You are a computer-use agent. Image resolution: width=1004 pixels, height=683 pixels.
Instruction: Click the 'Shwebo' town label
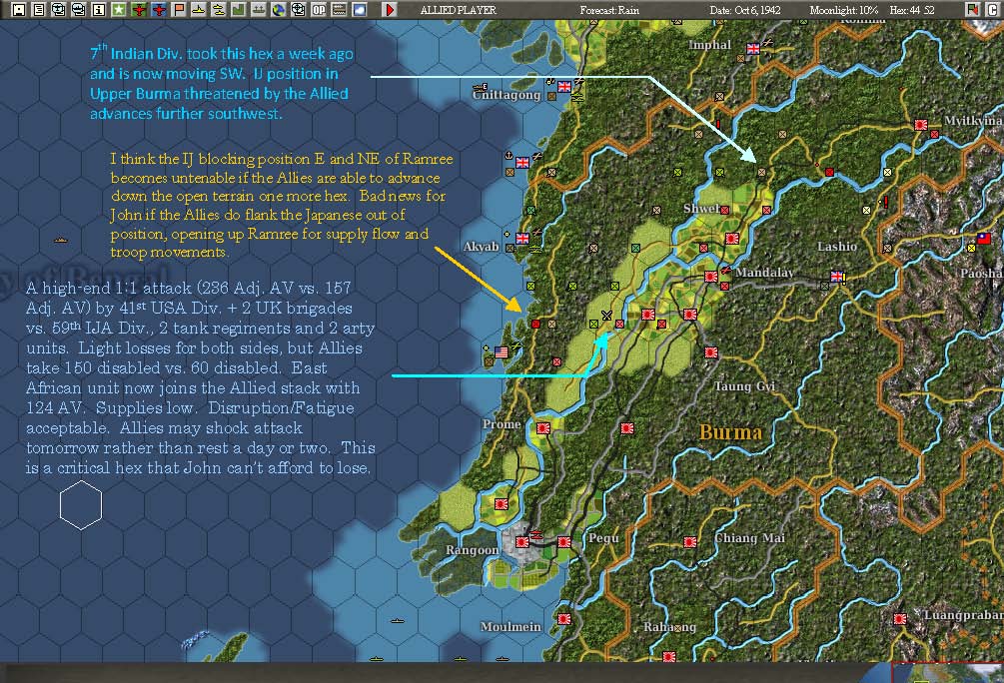[x=702, y=209]
